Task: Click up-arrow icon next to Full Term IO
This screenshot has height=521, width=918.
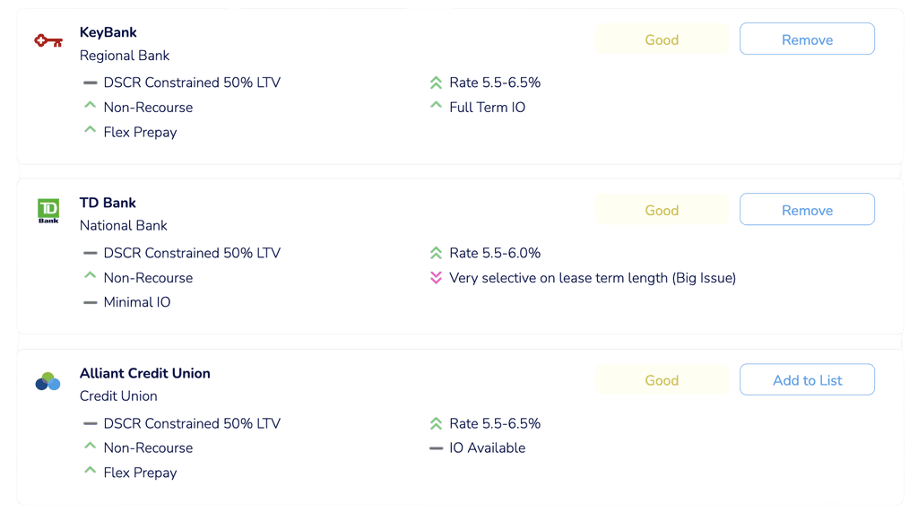Action: 436,107
